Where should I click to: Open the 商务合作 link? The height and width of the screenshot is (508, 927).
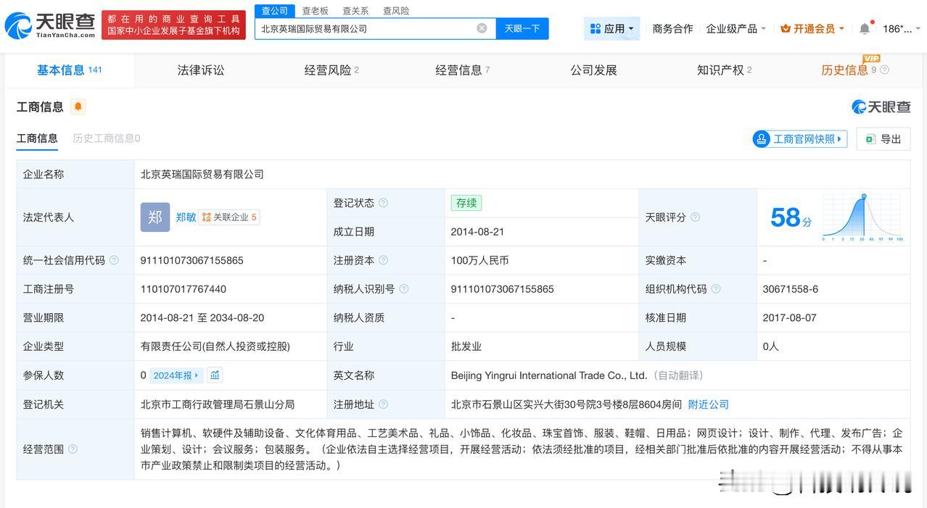click(672, 28)
